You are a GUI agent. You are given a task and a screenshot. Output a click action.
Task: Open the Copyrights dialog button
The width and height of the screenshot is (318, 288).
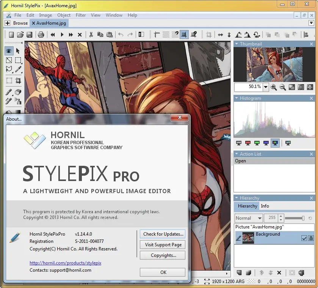click(x=163, y=255)
